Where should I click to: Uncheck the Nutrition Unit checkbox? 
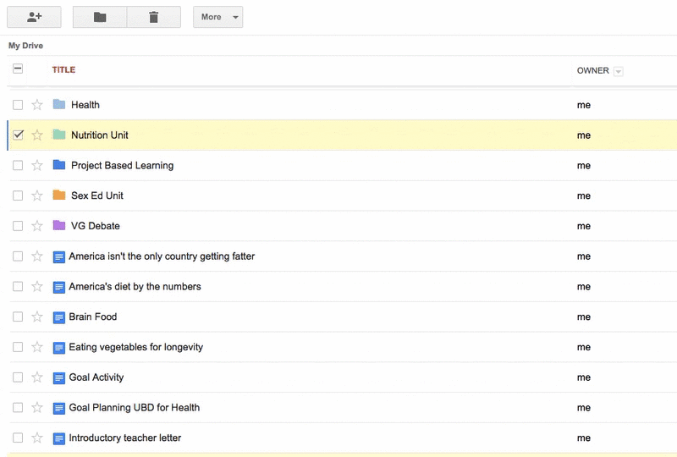tap(18, 135)
